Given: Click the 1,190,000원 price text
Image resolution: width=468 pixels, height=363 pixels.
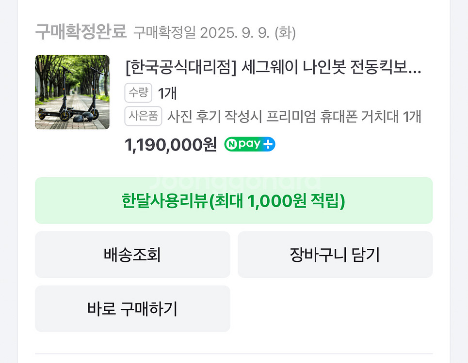Looking at the screenshot, I should click(170, 144).
